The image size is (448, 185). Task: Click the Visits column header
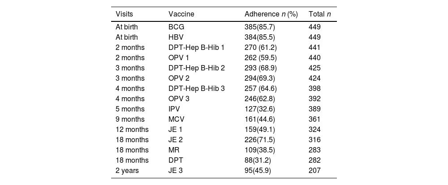pyautogui.click(x=124, y=14)
